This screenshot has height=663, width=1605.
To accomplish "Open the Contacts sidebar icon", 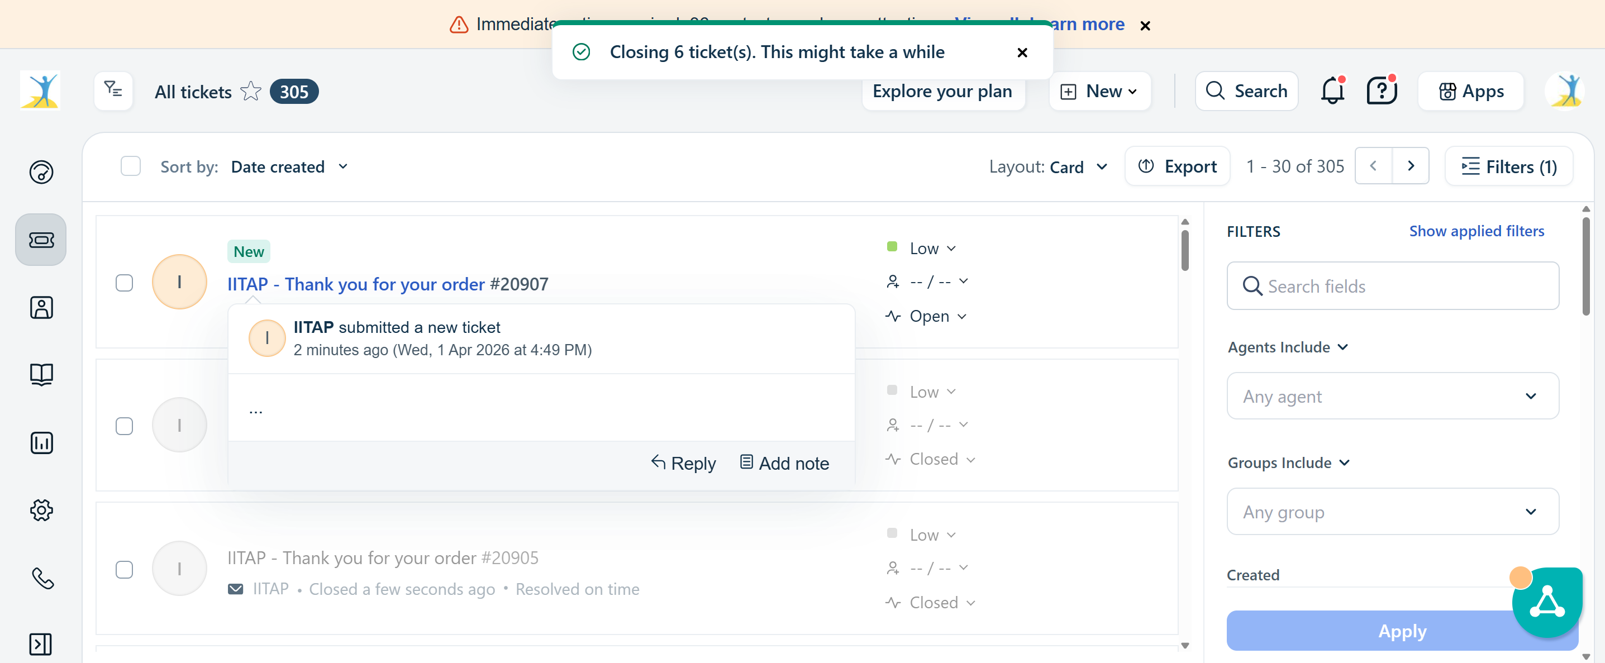I will pyautogui.click(x=41, y=307).
